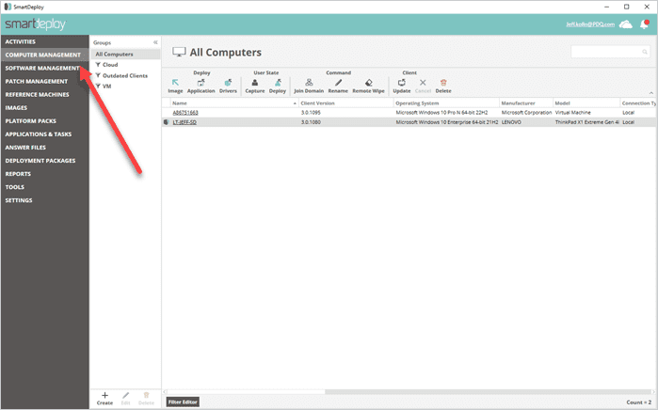Select the All Computers group

(x=125, y=55)
